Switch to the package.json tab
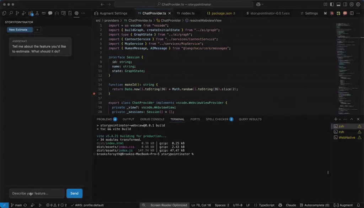This screenshot has height=208, width=364. tap(221, 13)
